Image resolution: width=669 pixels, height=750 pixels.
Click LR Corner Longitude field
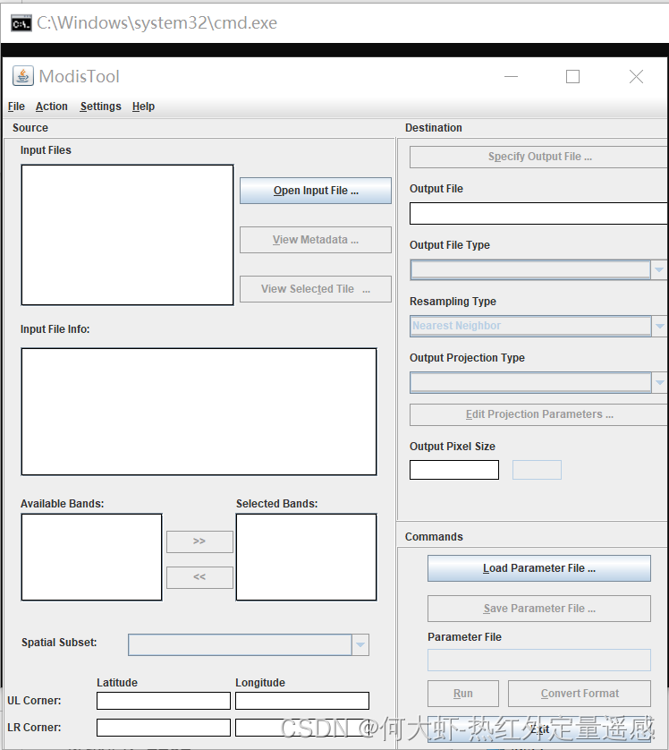click(x=302, y=728)
